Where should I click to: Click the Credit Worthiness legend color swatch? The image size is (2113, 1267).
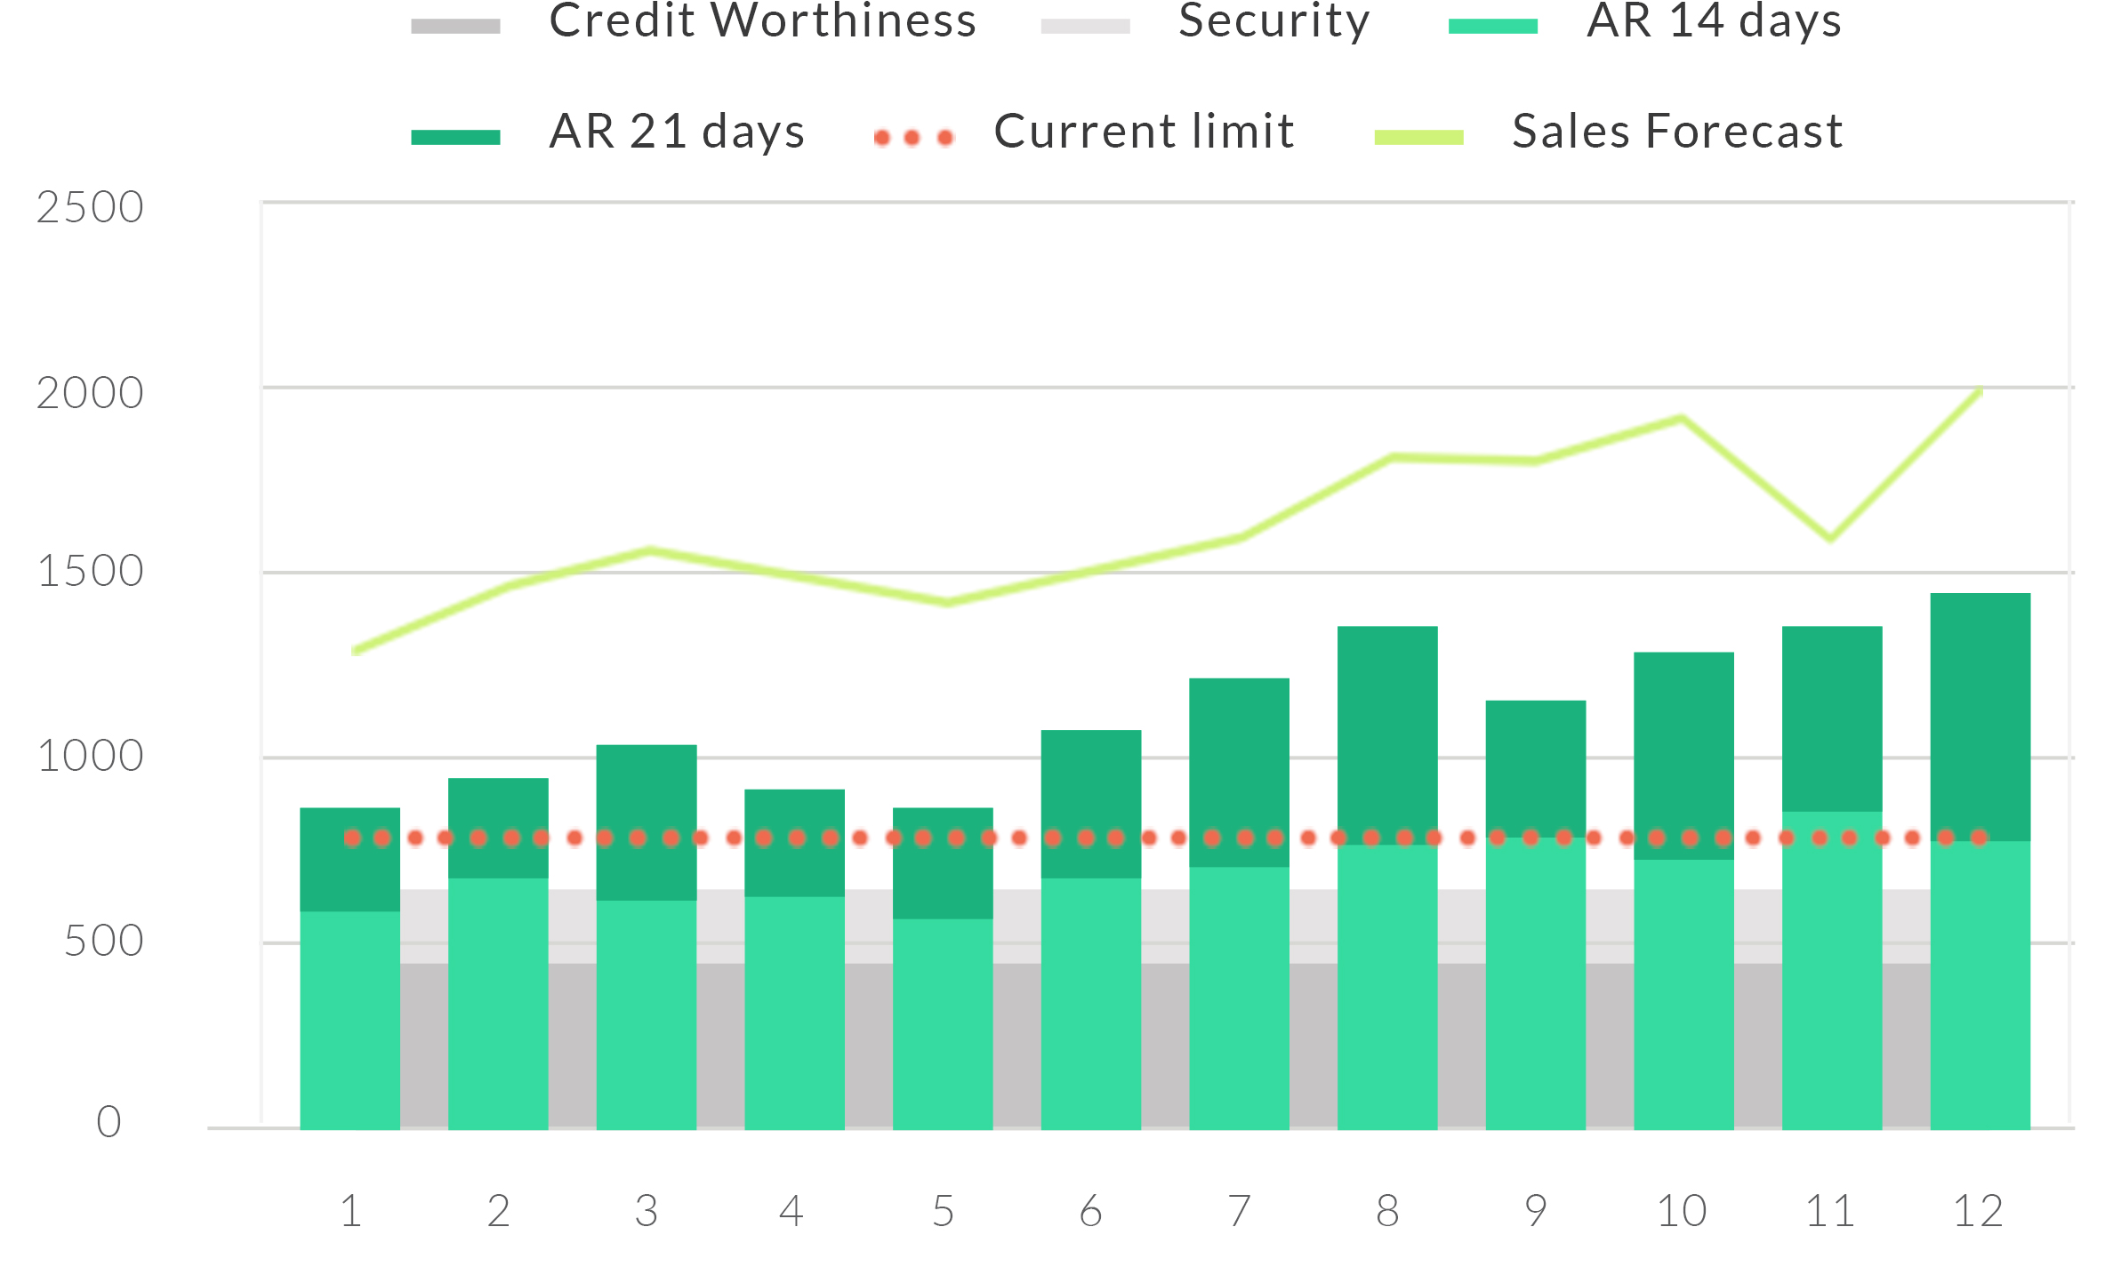[x=455, y=26]
